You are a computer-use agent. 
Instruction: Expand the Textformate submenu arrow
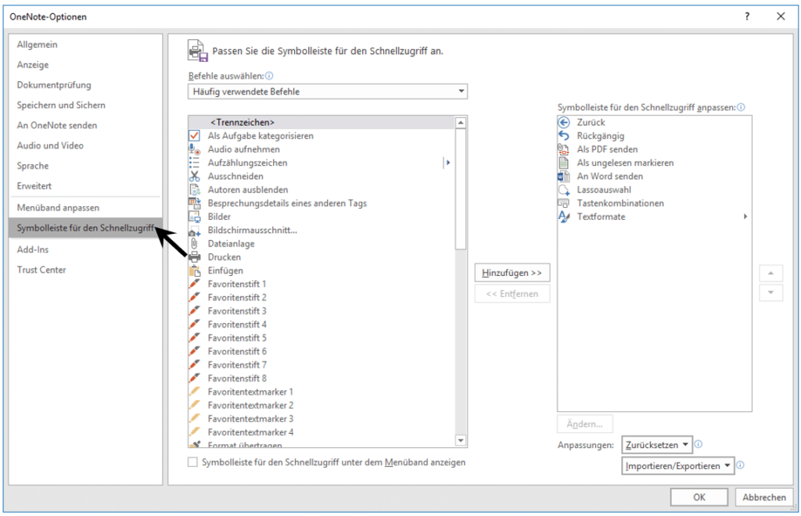click(745, 217)
